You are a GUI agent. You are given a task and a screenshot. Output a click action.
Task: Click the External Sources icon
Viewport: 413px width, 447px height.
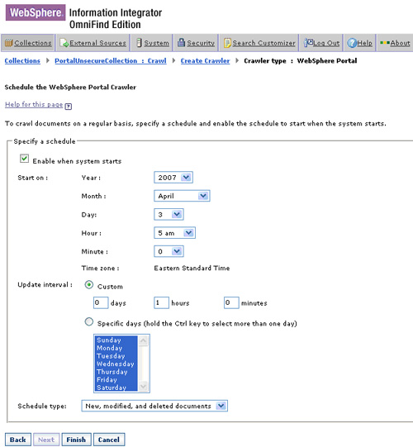(x=64, y=43)
